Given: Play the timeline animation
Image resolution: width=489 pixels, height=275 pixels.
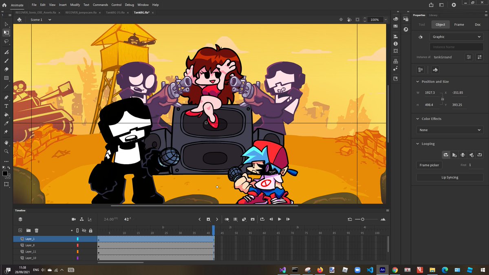Looking at the screenshot, I should (280, 219).
